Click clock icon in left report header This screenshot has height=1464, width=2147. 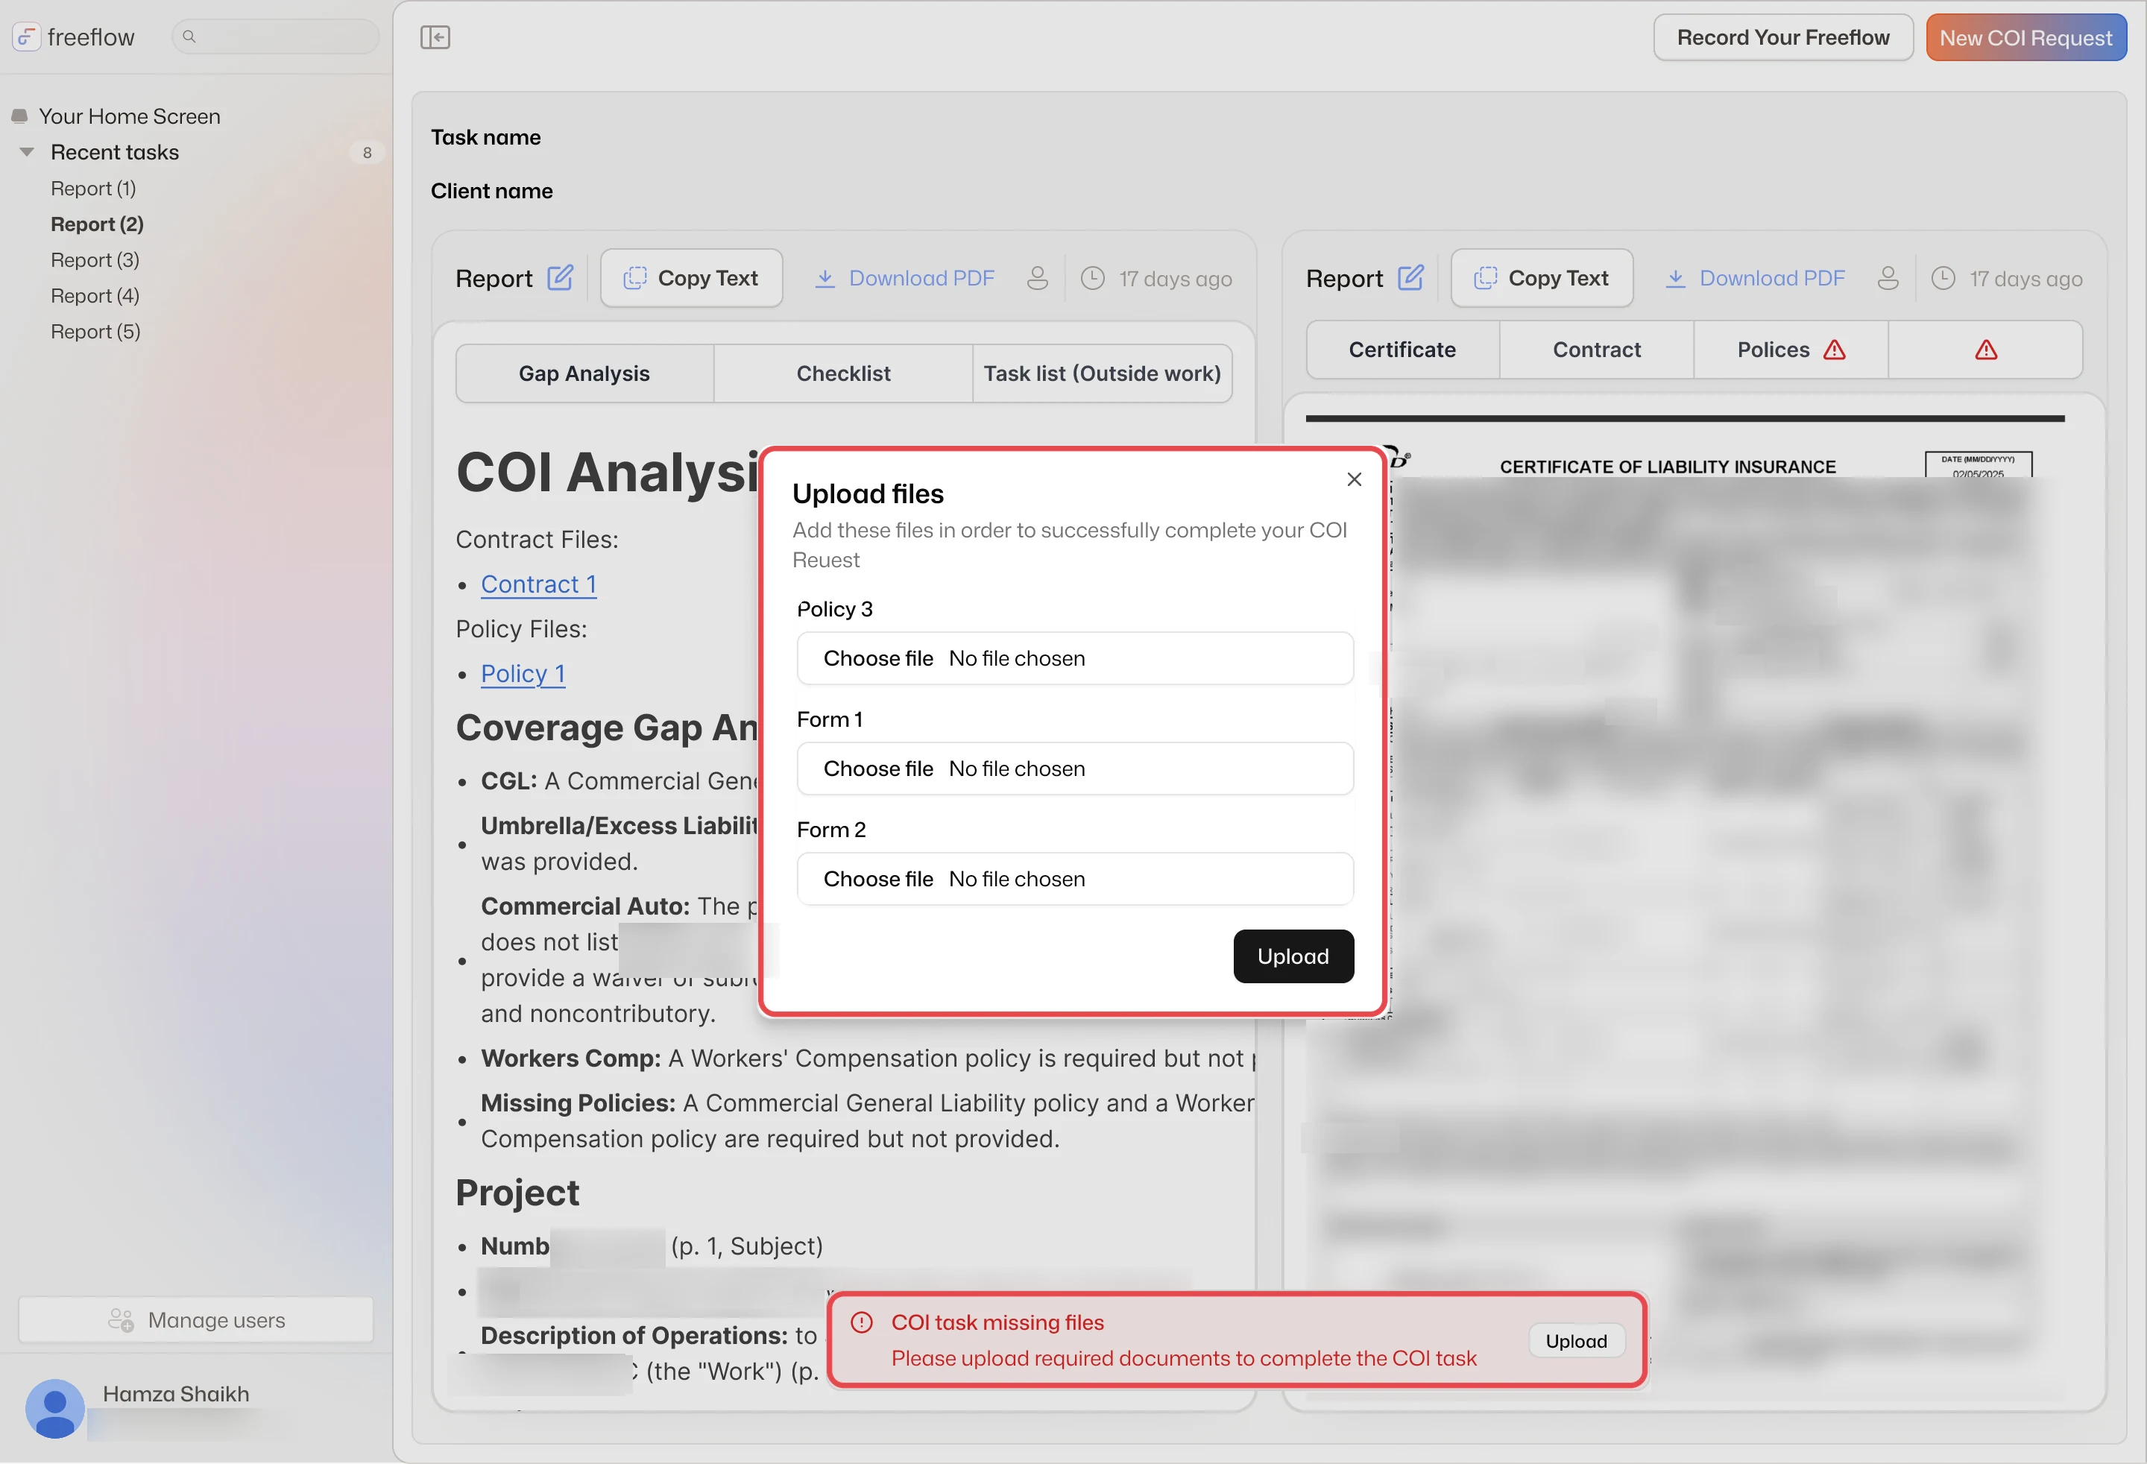(1093, 278)
